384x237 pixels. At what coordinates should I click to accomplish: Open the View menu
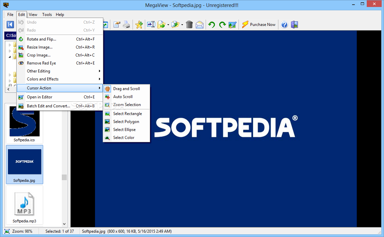[x=33, y=15]
